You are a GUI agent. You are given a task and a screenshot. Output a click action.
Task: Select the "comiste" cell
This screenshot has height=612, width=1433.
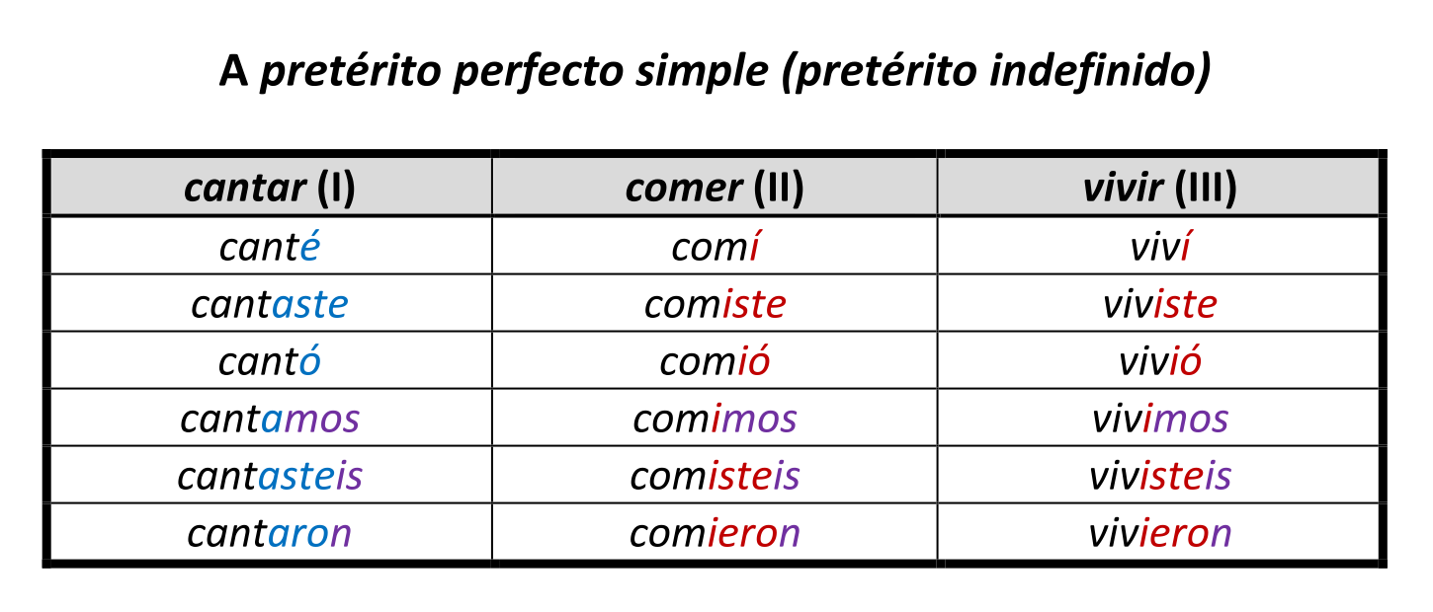coord(715,304)
